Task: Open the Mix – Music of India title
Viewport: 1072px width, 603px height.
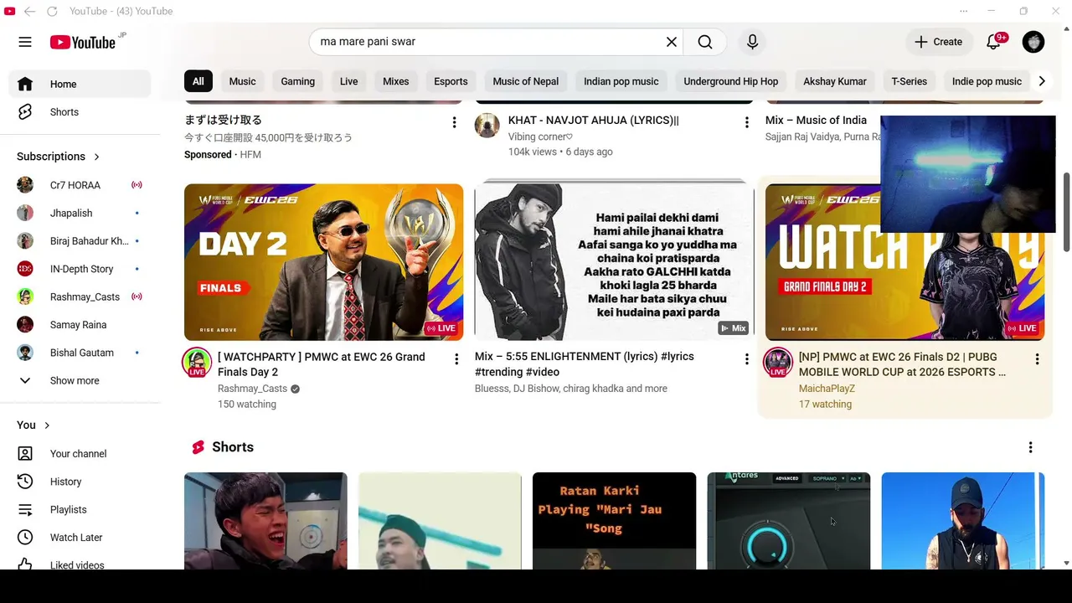Action: click(x=816, y=121)
